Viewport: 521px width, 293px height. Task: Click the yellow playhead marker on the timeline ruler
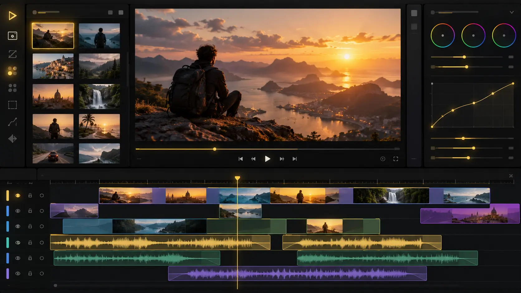click(237, 178)
